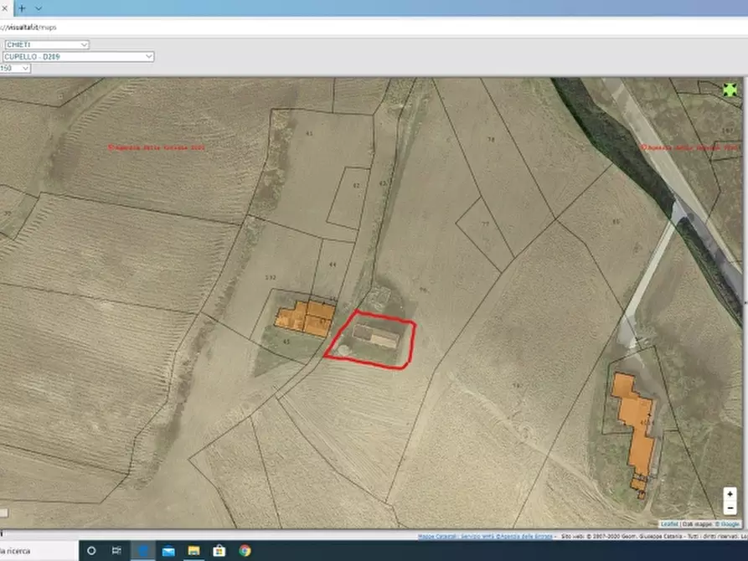Open the sheet number 150 dropdown
Image resolution: width=748 pixels, height=561 pixels.
click(15, 68)
